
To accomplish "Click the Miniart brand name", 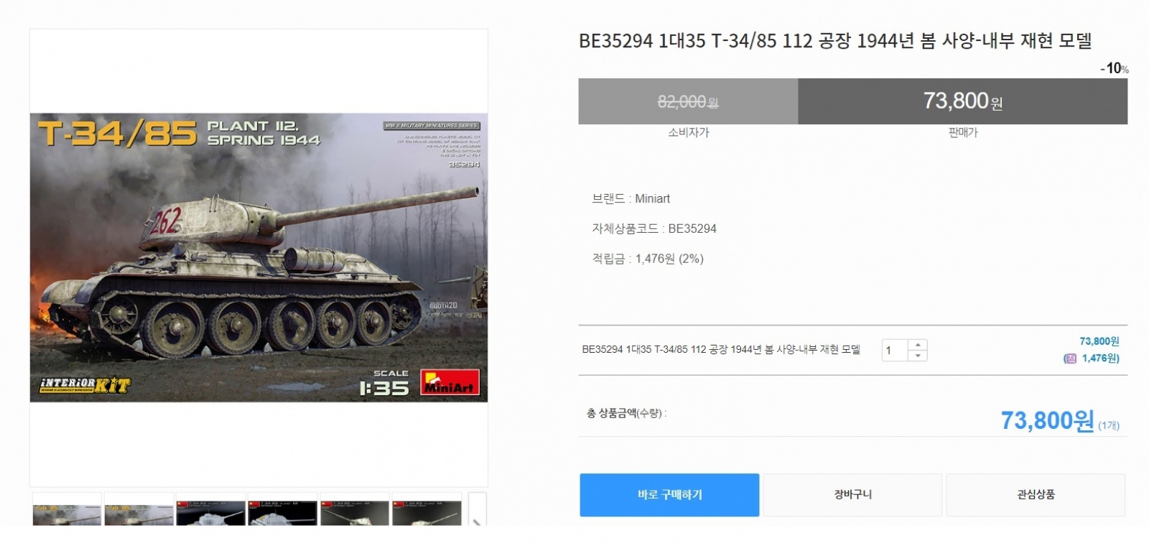I will point(652,199).
